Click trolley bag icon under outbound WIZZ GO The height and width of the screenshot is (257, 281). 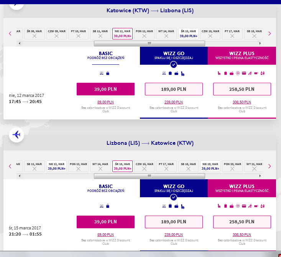176,73
